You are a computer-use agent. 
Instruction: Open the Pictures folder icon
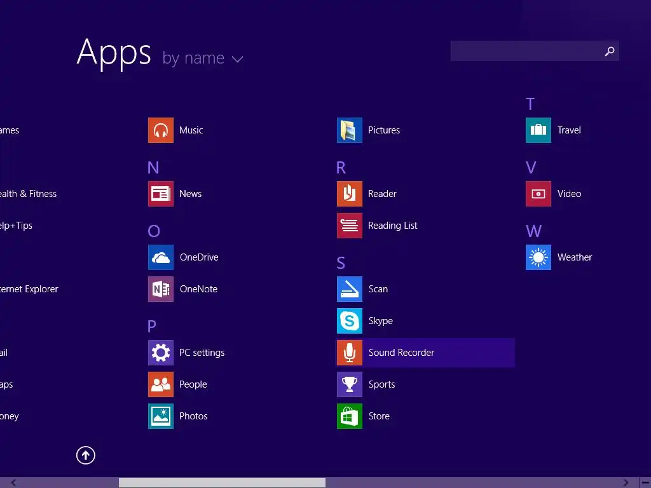(350, 130)
